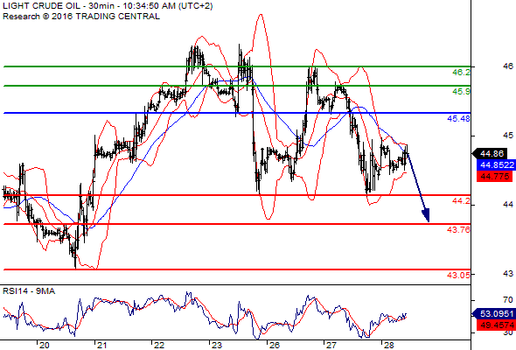The width and height of the screenshot is (516, 350).
Task: Click the LIGHT CRUDE OIL chart title
Action: pyautogui.click(x=108, y=6)
